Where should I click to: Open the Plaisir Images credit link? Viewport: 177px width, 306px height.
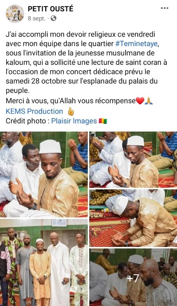(74, 121)
